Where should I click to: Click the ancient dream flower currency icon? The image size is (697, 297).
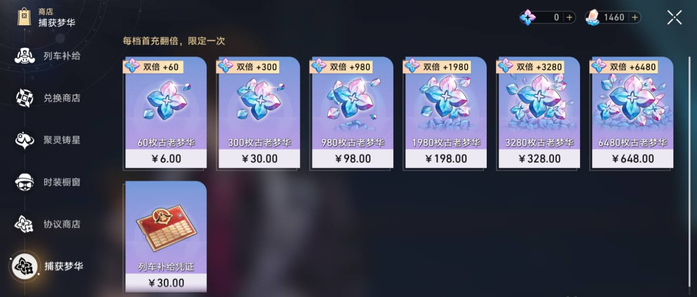528,18
